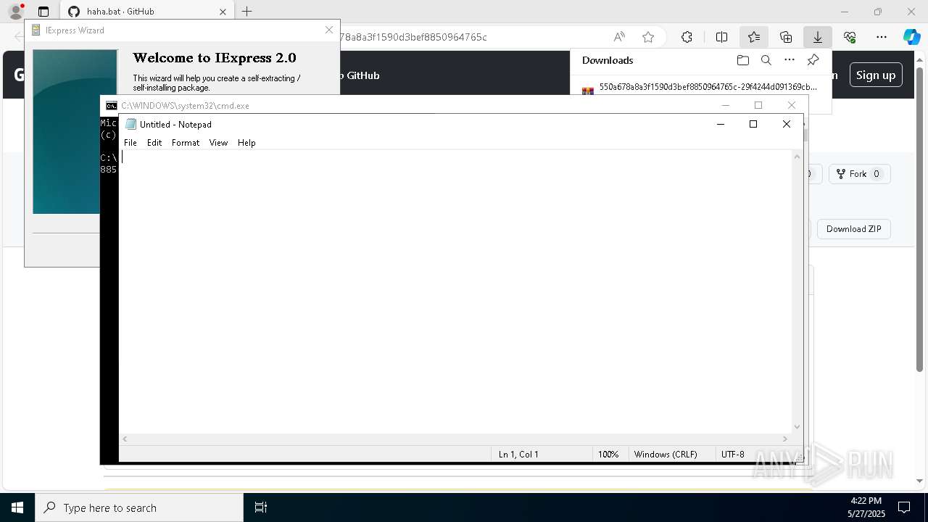This screenshot has width=928, height=522.
Task: Open Notepad Edit menu
Action: [x=154, y=143]
